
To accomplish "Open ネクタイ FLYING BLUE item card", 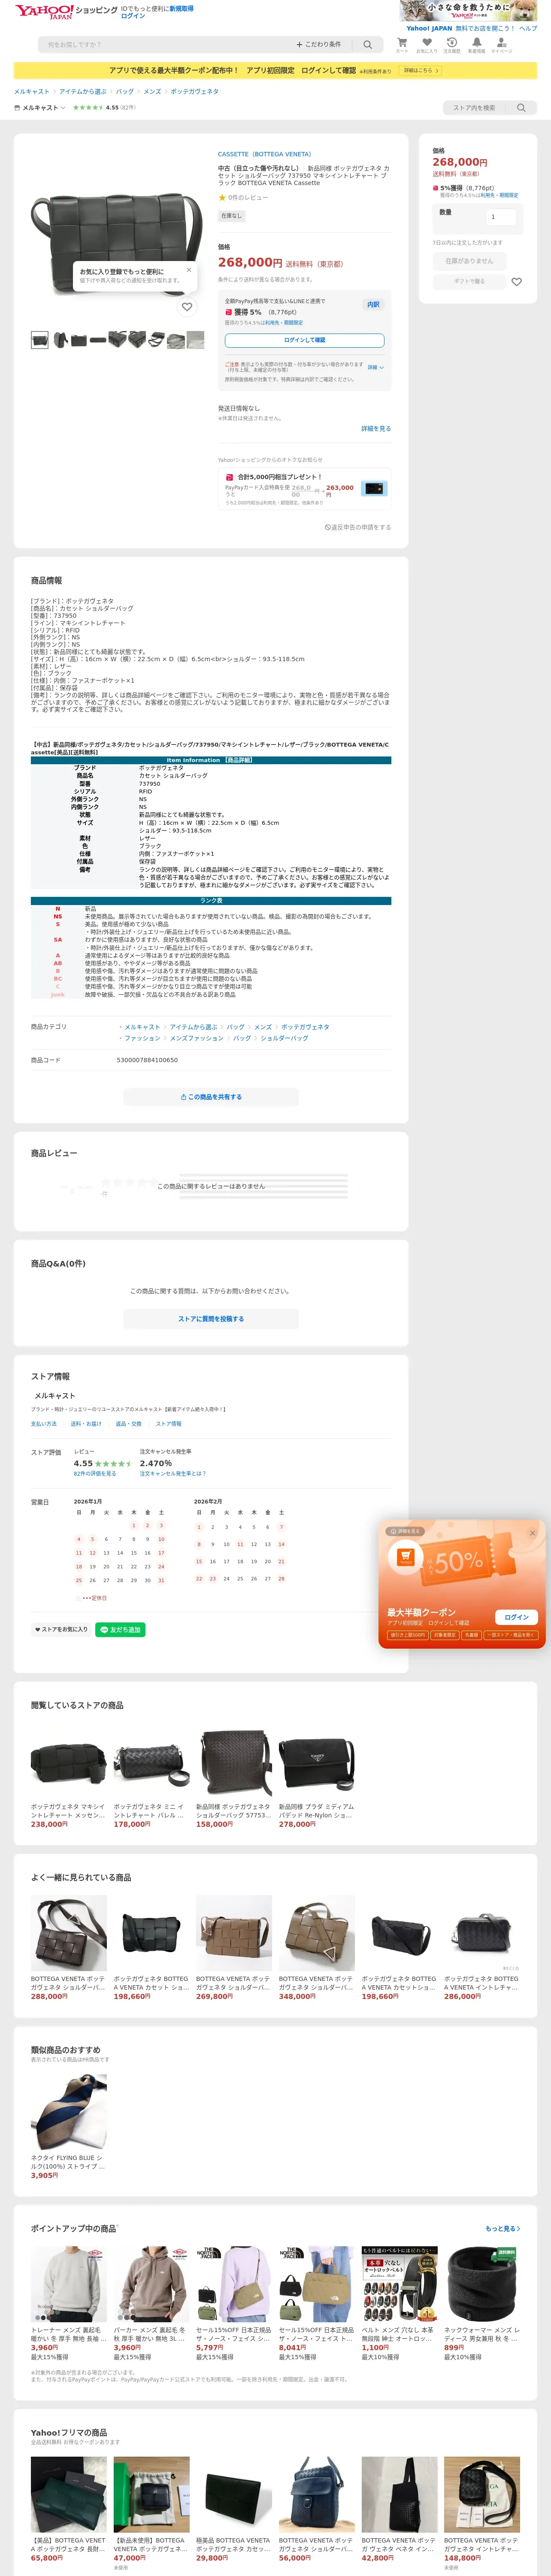I will [x=69, y=2127].
